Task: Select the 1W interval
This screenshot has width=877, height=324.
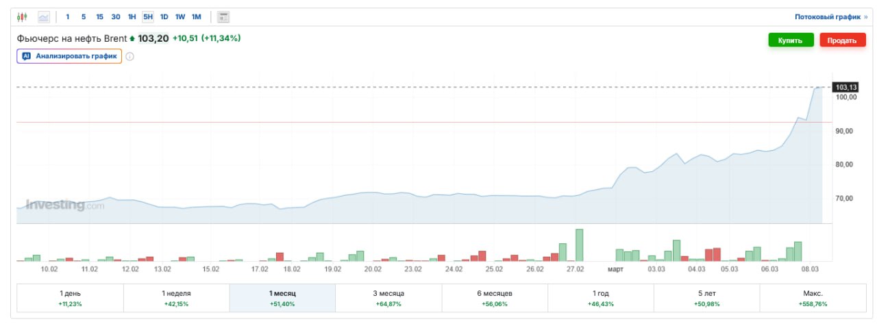Action: pos(180,16)
